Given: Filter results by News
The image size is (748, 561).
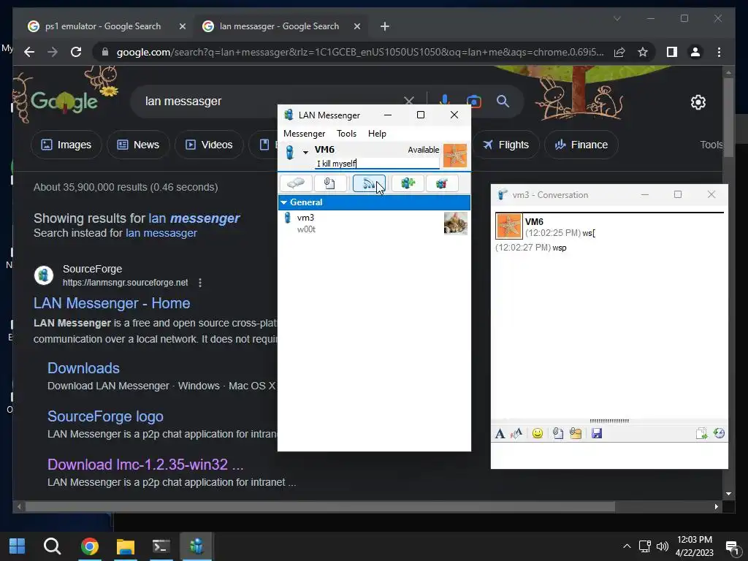Looking at the screenshot, I should [138, 145].
